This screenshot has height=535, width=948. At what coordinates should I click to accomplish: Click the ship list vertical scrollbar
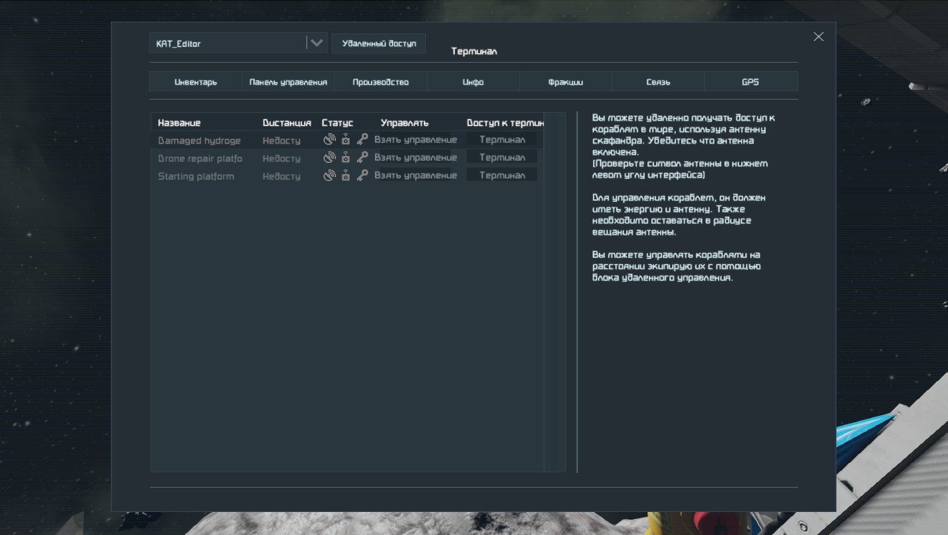[554, 293]
